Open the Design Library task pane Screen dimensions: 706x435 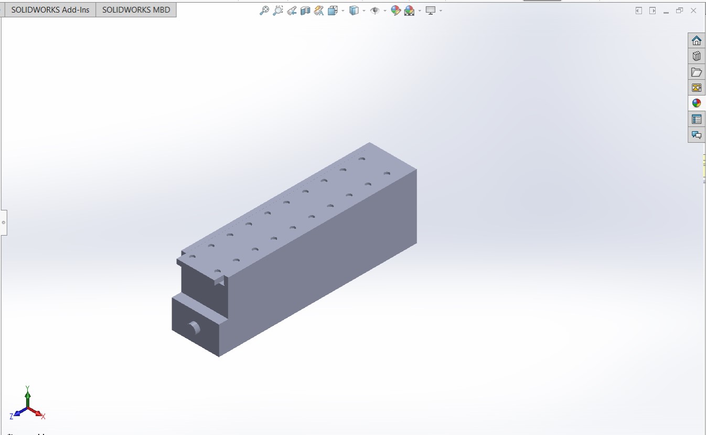pos(697,56)
